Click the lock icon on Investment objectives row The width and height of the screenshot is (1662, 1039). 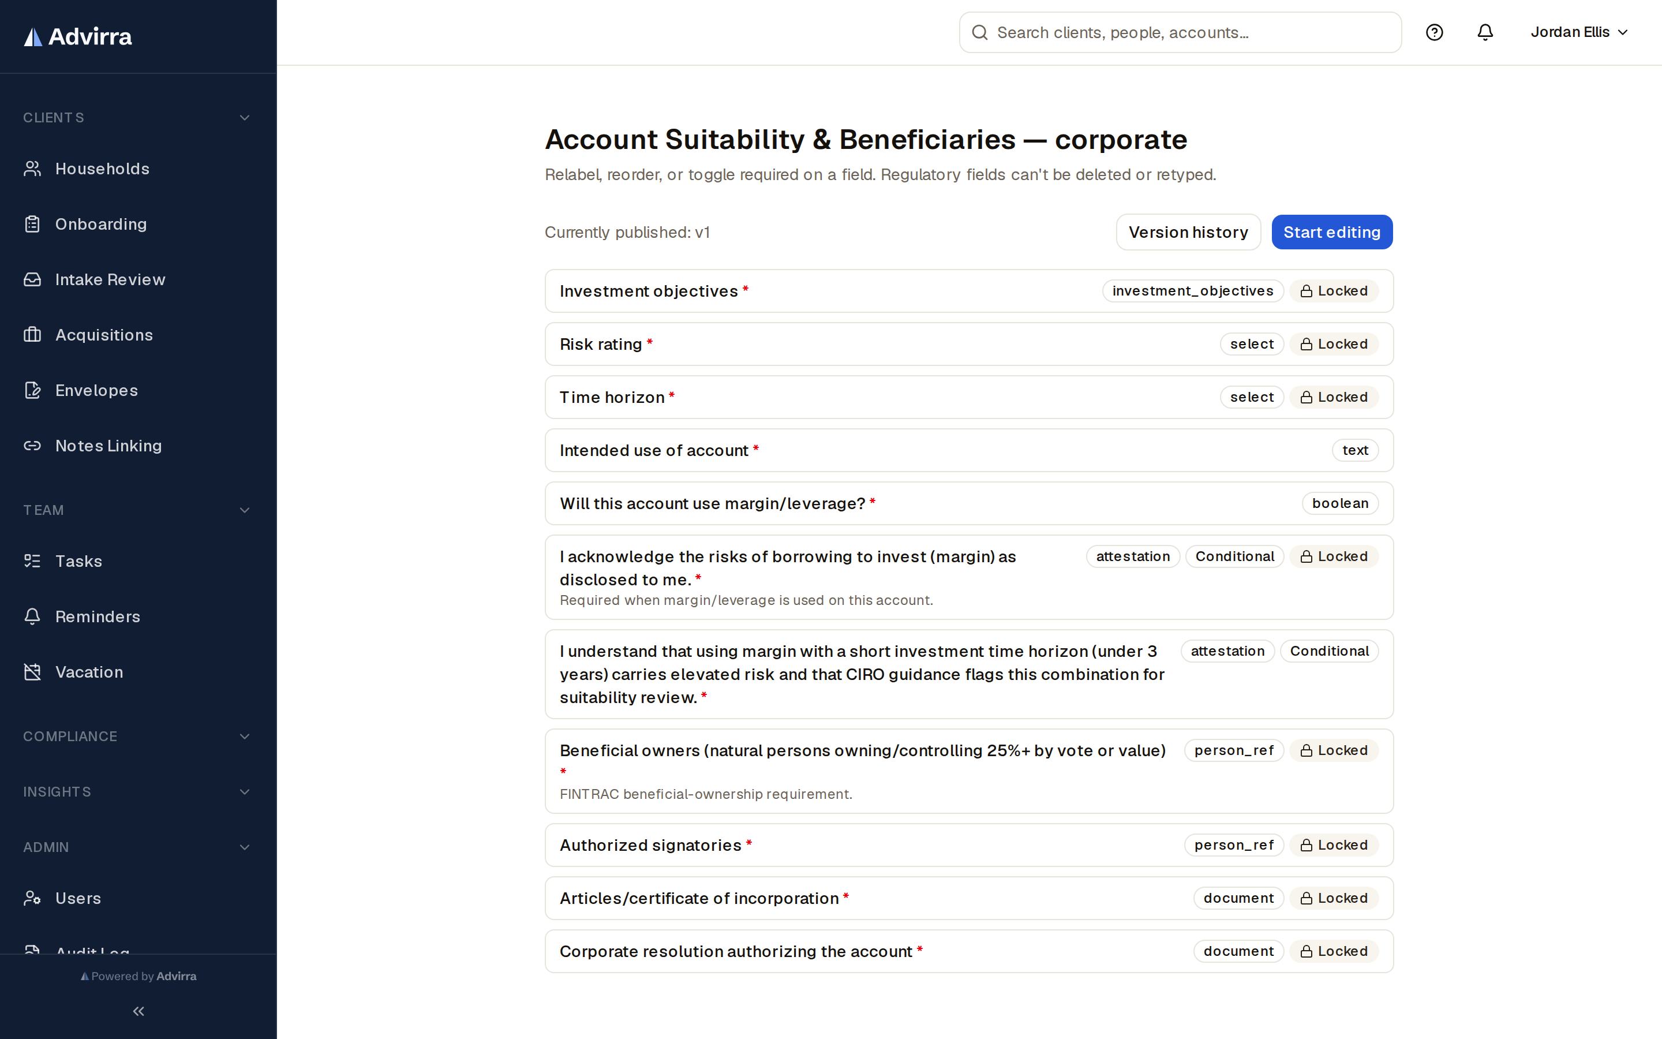click(1307, 291)
